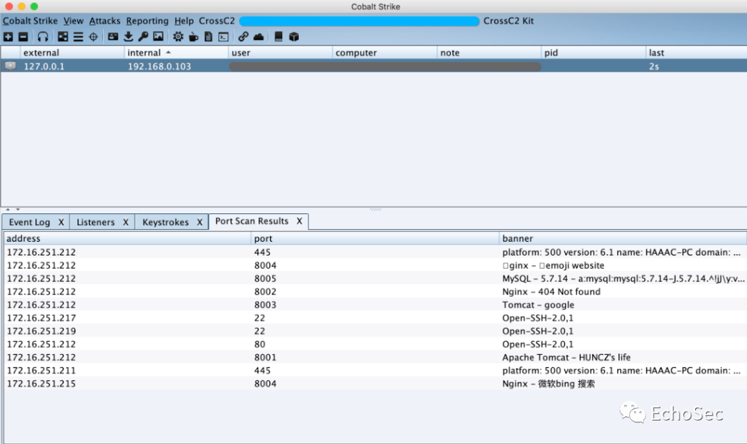Select the port 80 Open-SSH row
Viewport: 747px width, 444px height.
pyautogui.click(x=376, y=344)
